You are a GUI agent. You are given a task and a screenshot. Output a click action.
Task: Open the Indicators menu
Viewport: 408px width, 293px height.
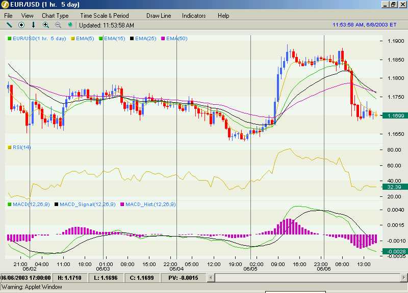click(194, 16)
